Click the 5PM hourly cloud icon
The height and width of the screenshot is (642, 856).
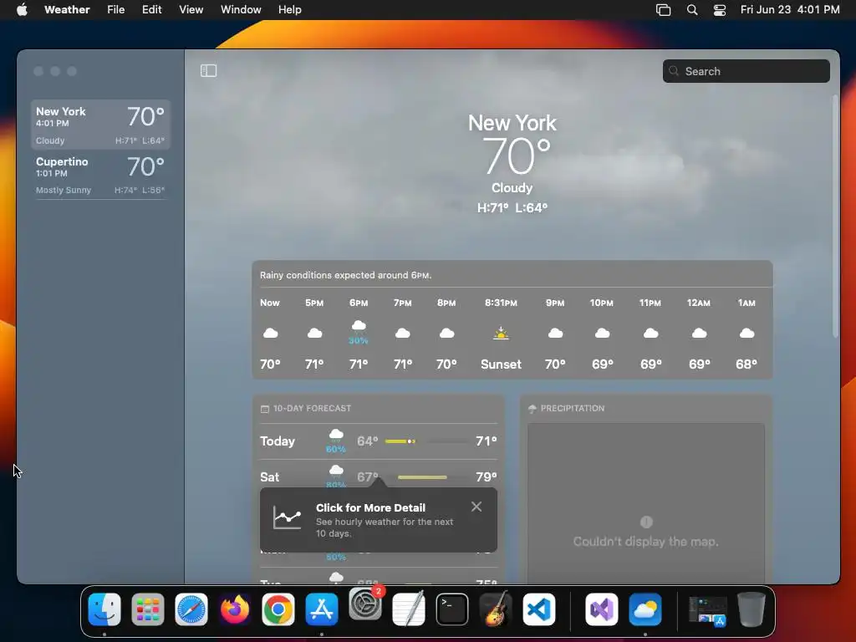[x=314, y=333]
